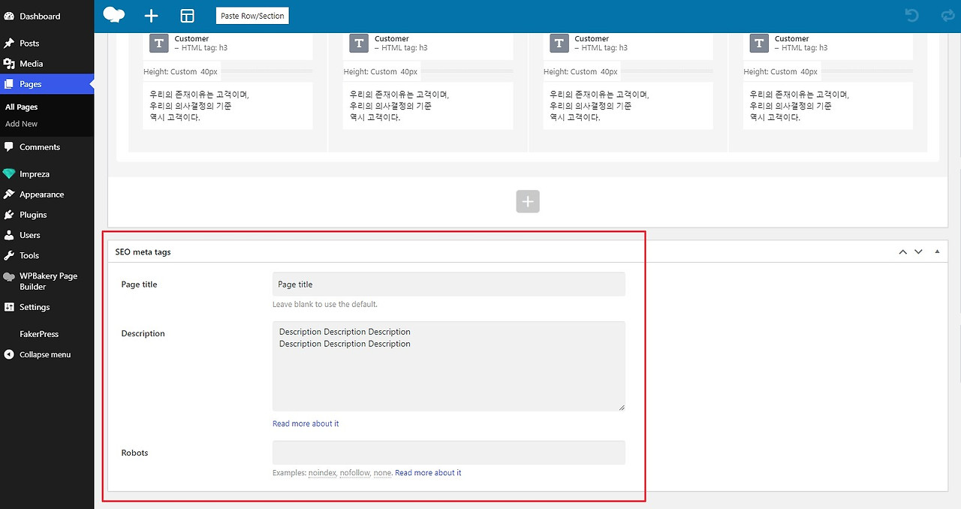This screenshot has width=961, height=509.
Task: Open Read more about it beside Robots examples
Action: [428, 473]
